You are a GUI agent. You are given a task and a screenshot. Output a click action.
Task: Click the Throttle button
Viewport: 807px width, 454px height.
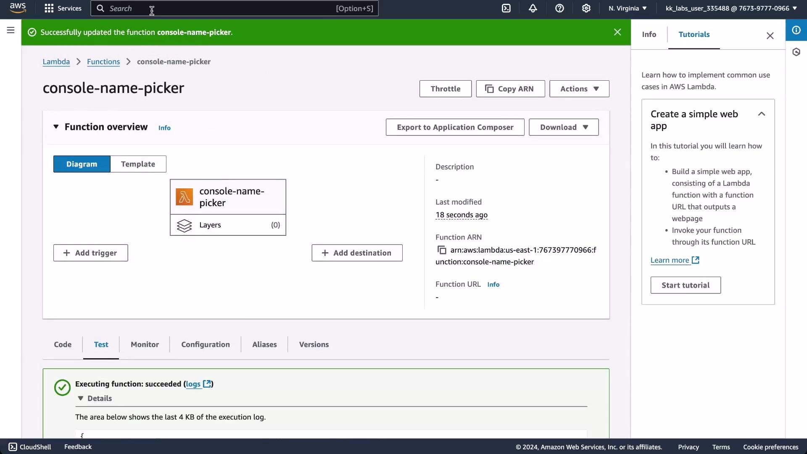[446, 89]
